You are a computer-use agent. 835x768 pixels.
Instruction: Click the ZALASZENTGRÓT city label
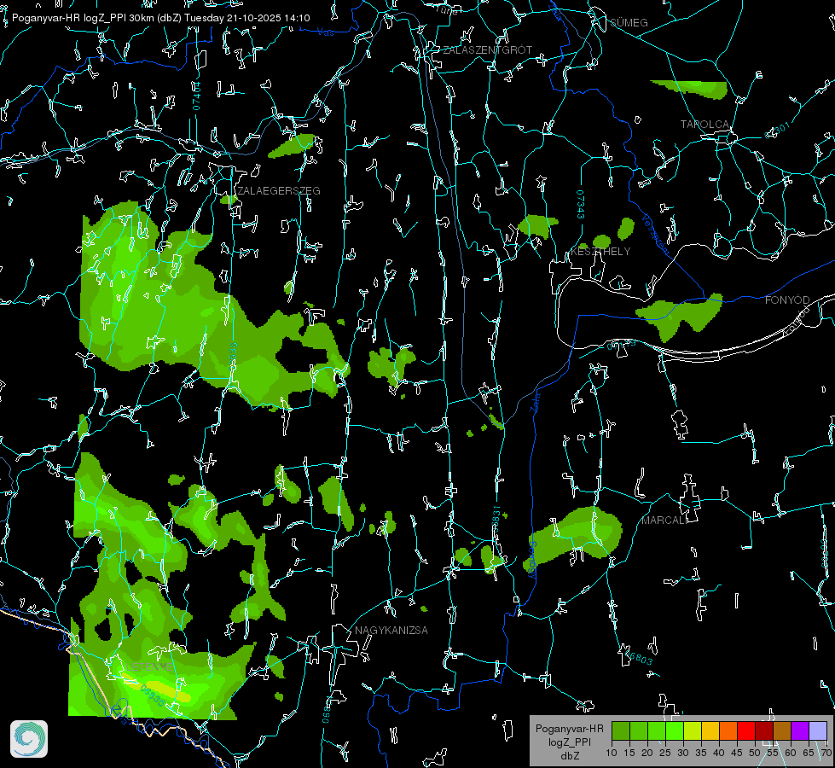487,49
